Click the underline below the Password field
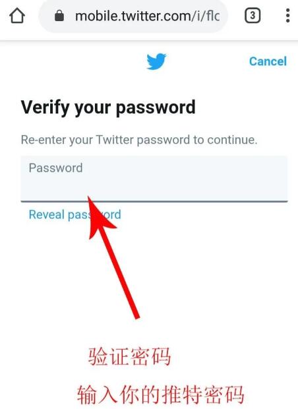Viewport: 298px width, 409px height. [x=154, y=201]
